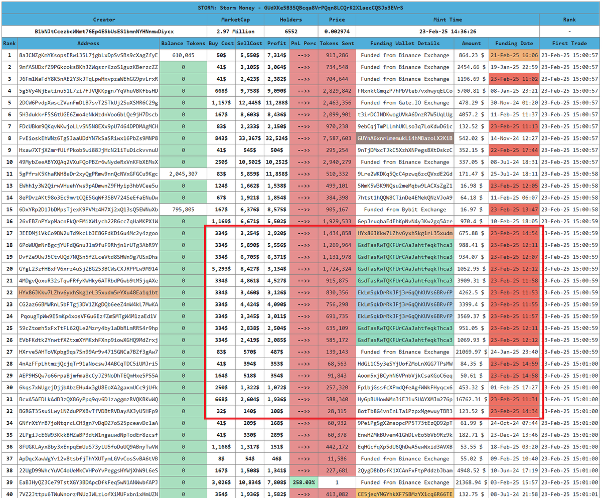Click profit value 11,858$
The height and width of the screenshot is (498, 602).
point(277,174)
